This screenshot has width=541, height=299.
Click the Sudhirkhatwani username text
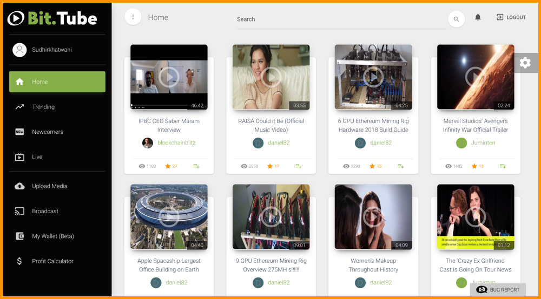tap(52, 50)
